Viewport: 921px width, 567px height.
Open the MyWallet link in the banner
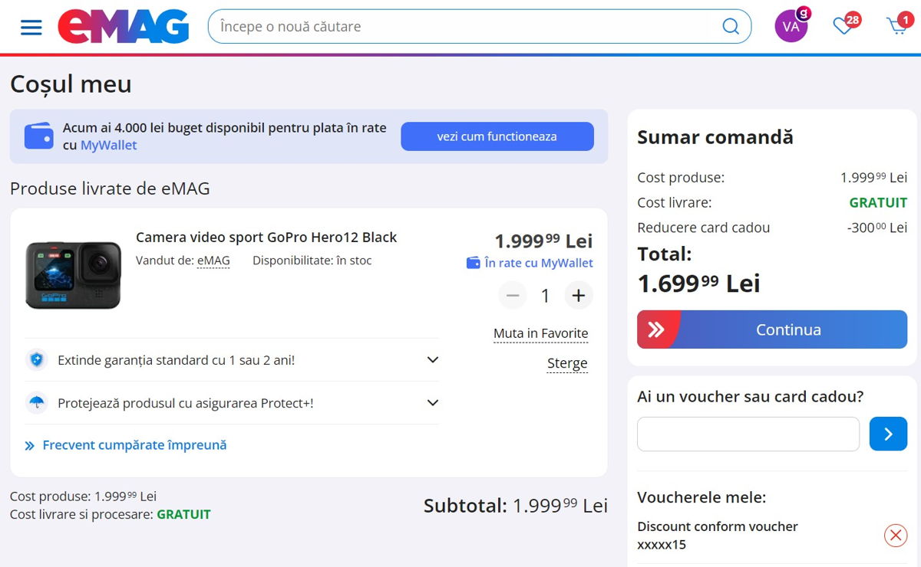(109, 146)
